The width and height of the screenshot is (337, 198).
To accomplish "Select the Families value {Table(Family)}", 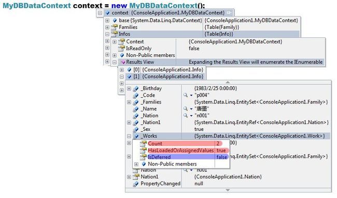I will pos(222,27).
